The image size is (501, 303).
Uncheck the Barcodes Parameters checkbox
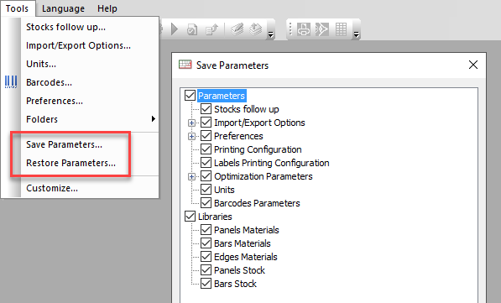206,202
